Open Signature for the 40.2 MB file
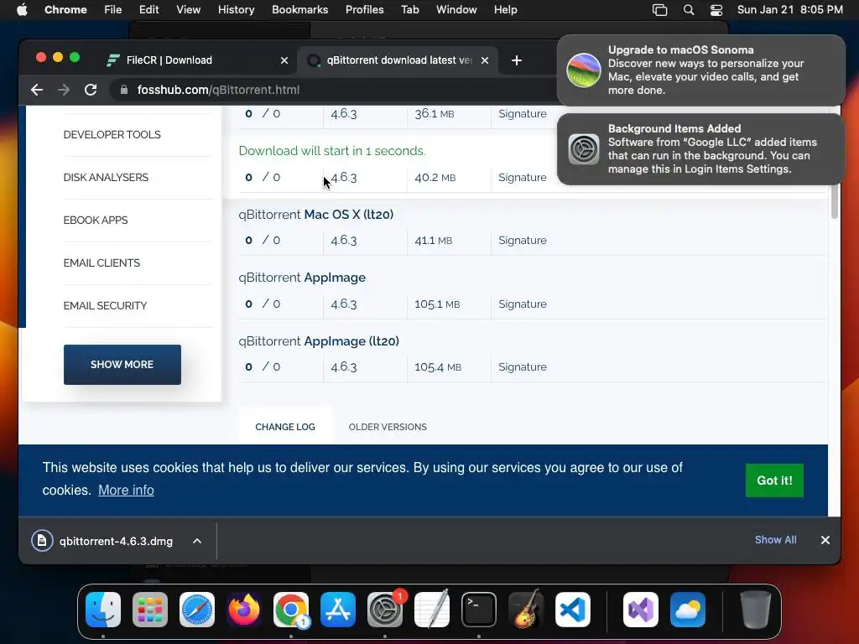Screen dimensions: 859x644 coord(522,178)
